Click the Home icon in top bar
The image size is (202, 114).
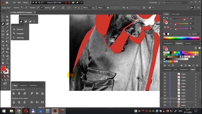(x=7, y=3)
